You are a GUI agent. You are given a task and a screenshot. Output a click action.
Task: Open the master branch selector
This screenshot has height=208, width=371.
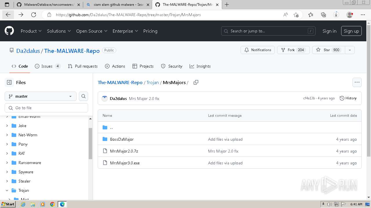(41, 96)
